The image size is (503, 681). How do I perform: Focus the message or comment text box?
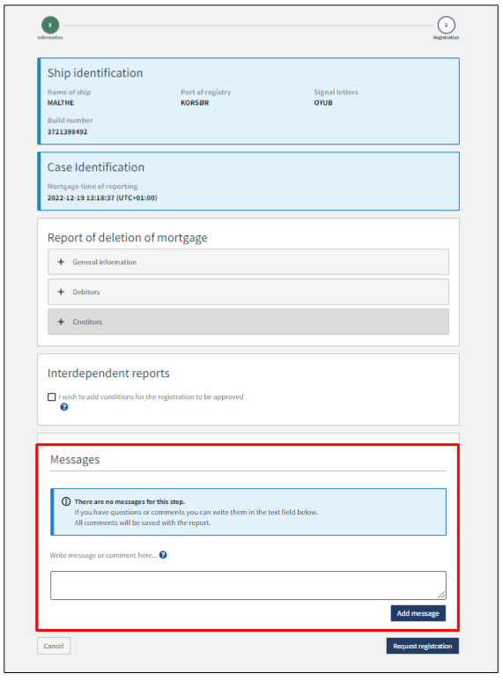248,586
